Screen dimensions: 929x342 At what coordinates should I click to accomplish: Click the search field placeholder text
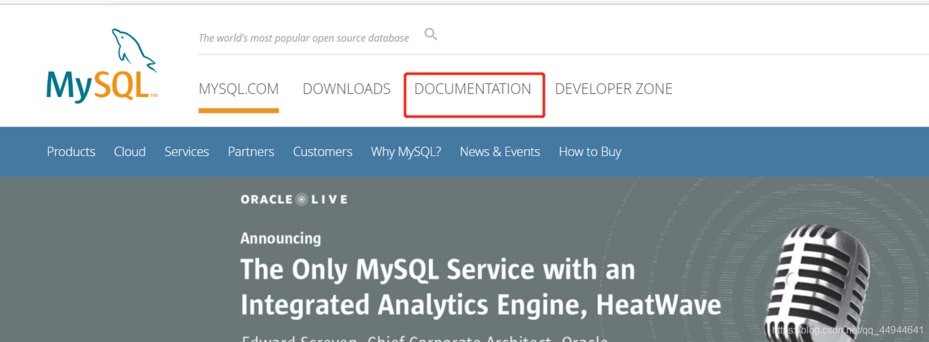click(304, 38)
